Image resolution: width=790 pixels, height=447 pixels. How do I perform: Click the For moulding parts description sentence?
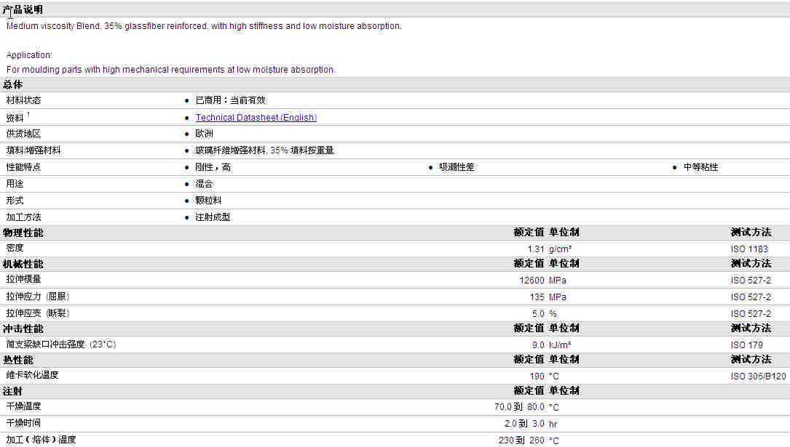pos(171,69)
